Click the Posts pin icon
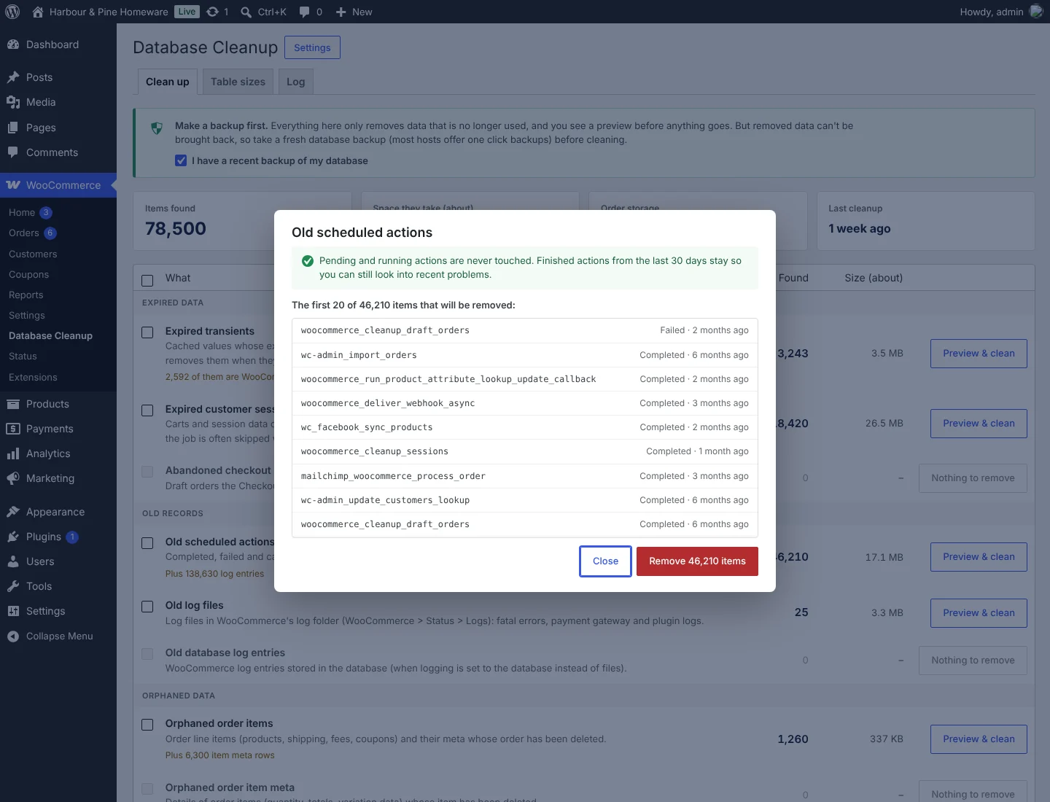Screen dimensions: 1050x802 [x=13, y=77]
